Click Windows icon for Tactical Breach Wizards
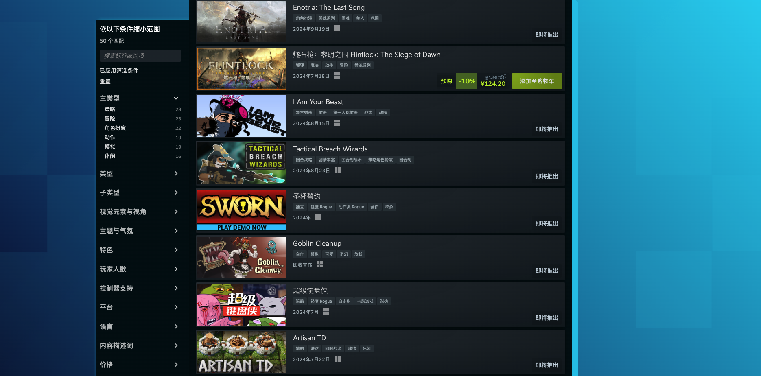This screenshot has height=376, width=761. tap(337, 170)
